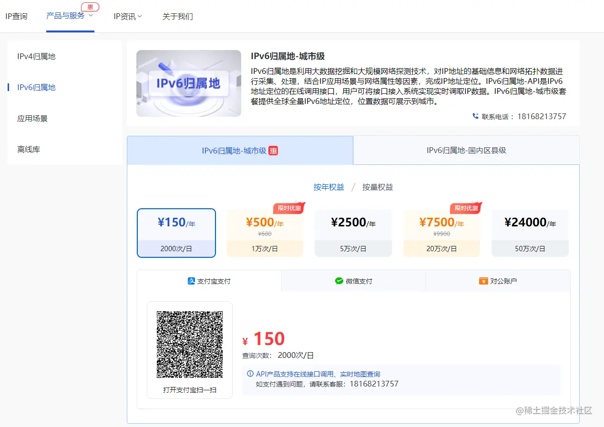Click the 打开支付宝扫一扫 caption
Screen dimensions: 604x427
pyautogui.click(x=190, y=390)
